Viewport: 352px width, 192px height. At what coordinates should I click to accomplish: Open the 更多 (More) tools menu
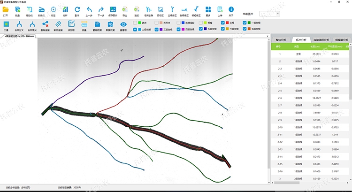208,10
